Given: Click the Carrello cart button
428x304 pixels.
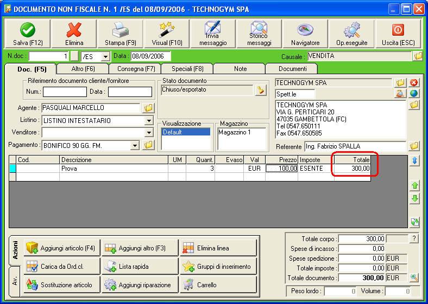Looking at the screenshot, I should [x=218, y=285].
